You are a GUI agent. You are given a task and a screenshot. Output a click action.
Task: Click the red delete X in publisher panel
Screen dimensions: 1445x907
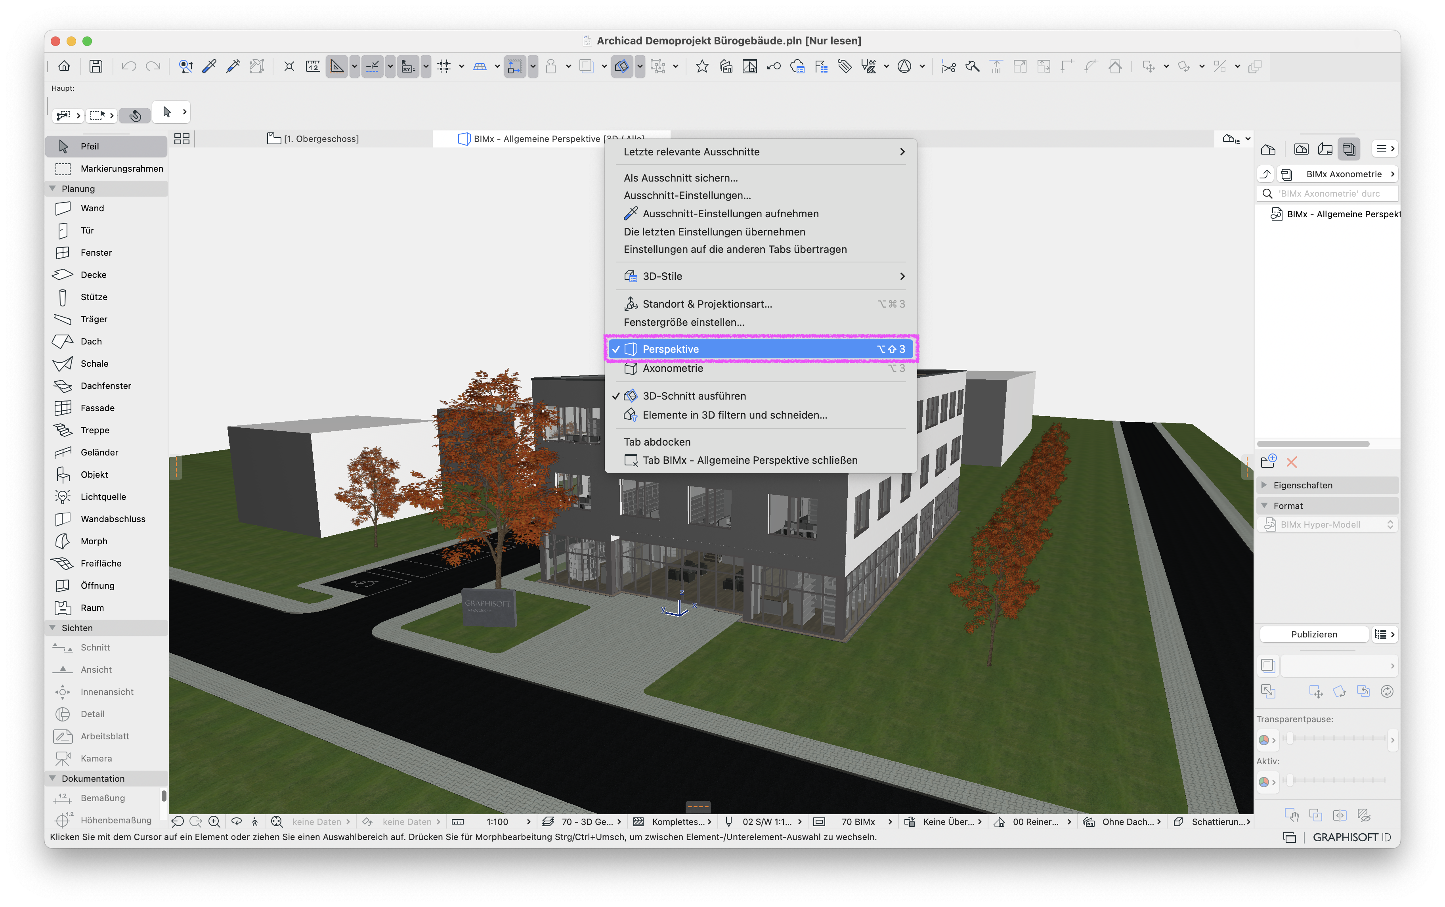click(1292, 462)
